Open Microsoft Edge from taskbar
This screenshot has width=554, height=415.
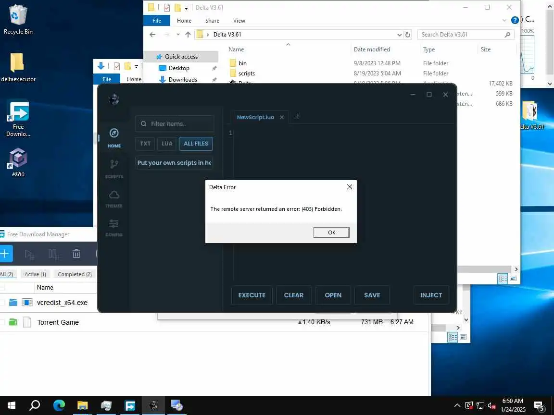point(59,405)
